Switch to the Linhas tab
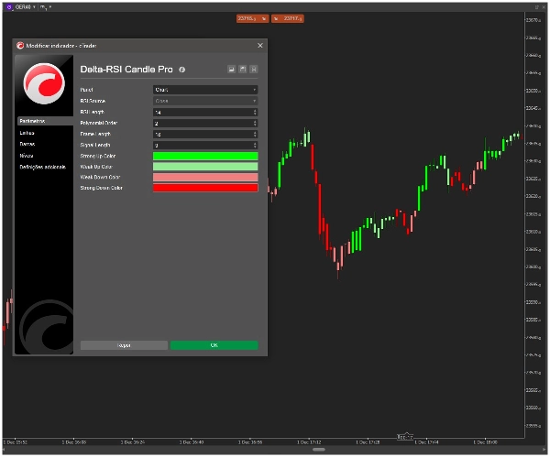 (27, 133)
